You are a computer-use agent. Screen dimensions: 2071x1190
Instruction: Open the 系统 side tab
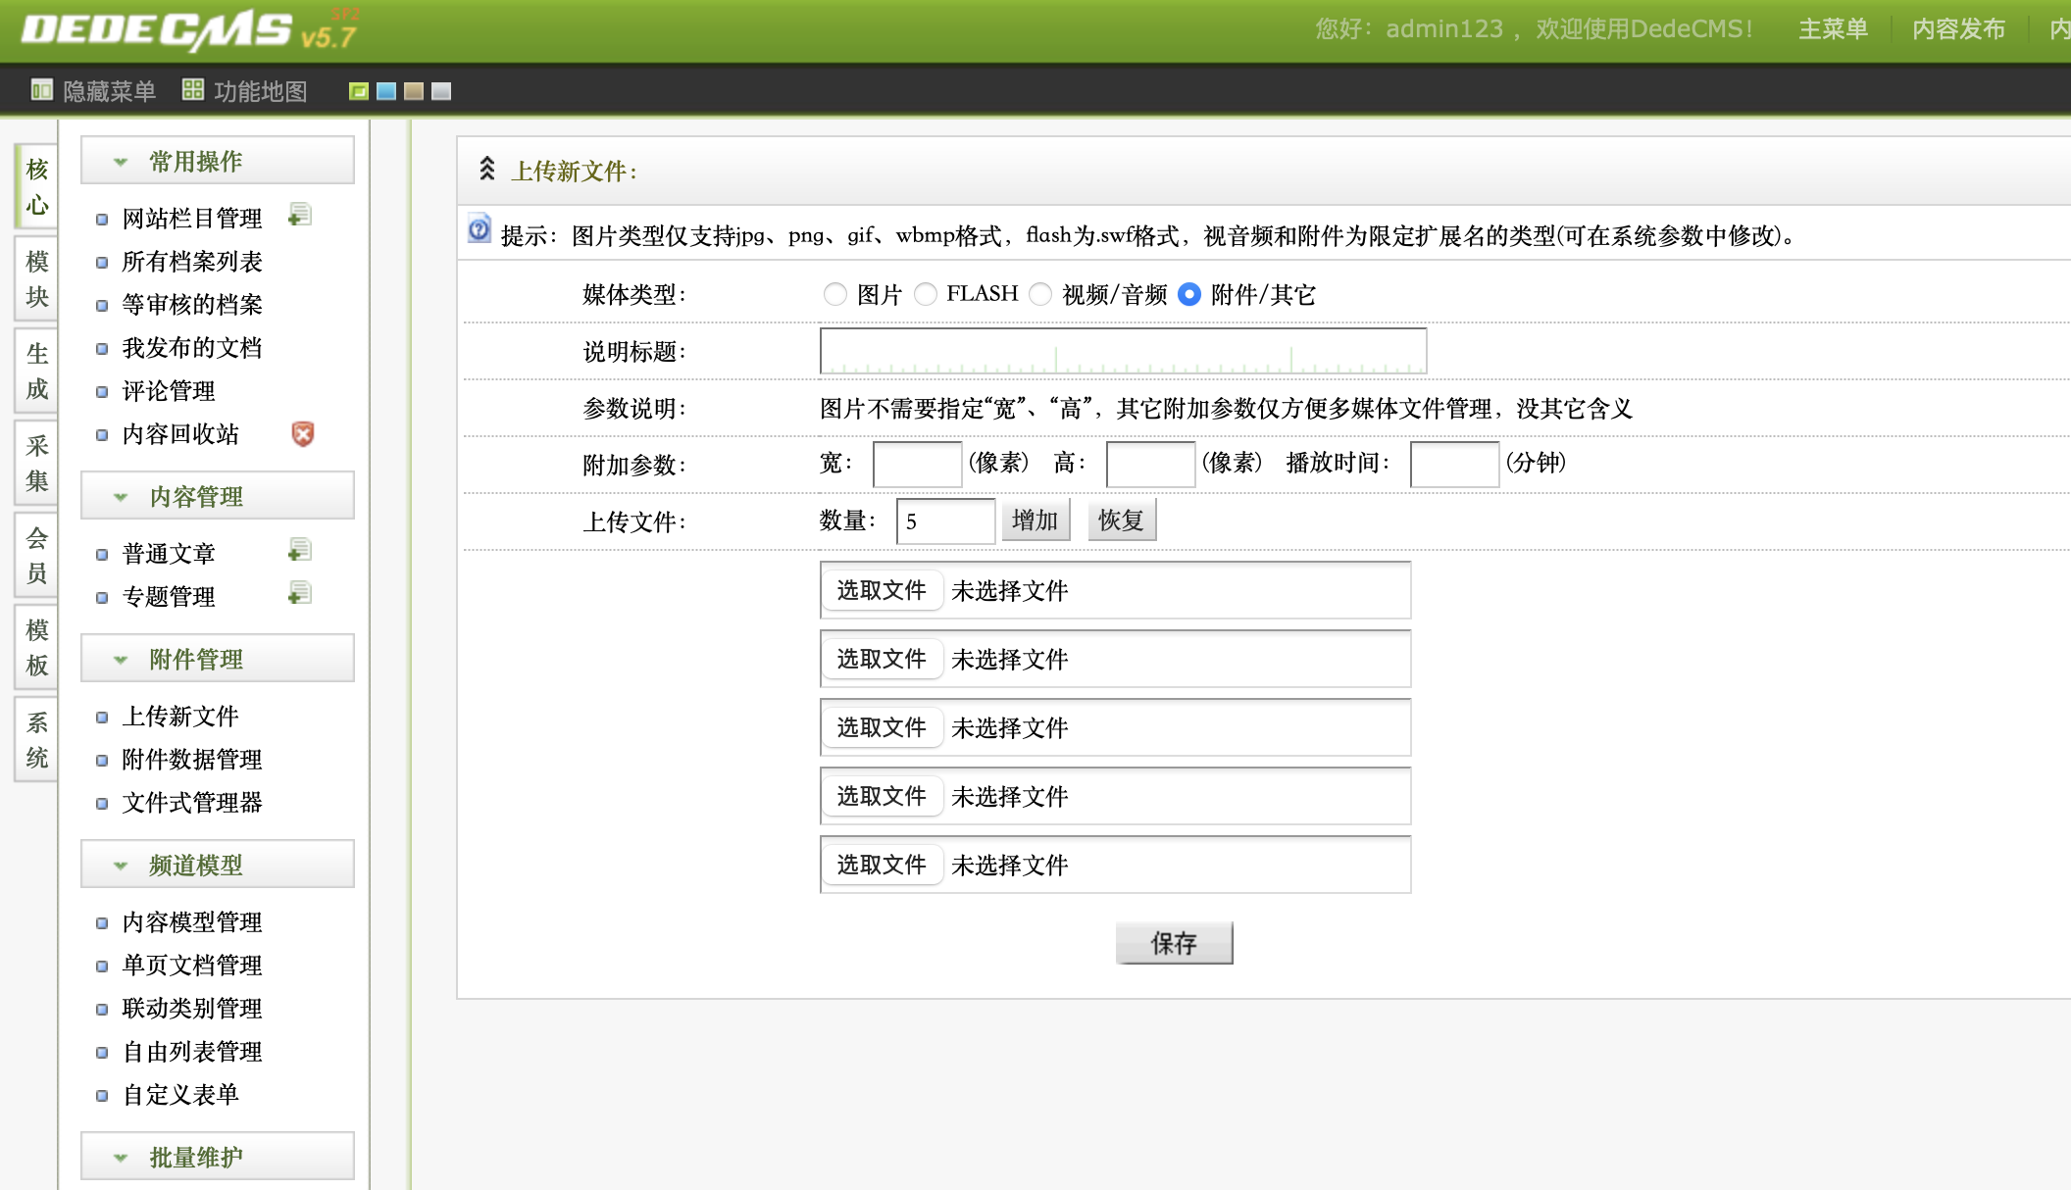36,740
